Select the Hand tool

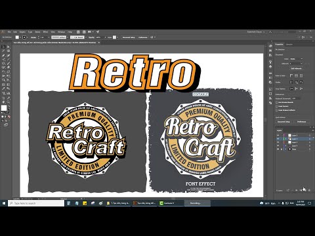pyautogui.click(x=3, y=102)
